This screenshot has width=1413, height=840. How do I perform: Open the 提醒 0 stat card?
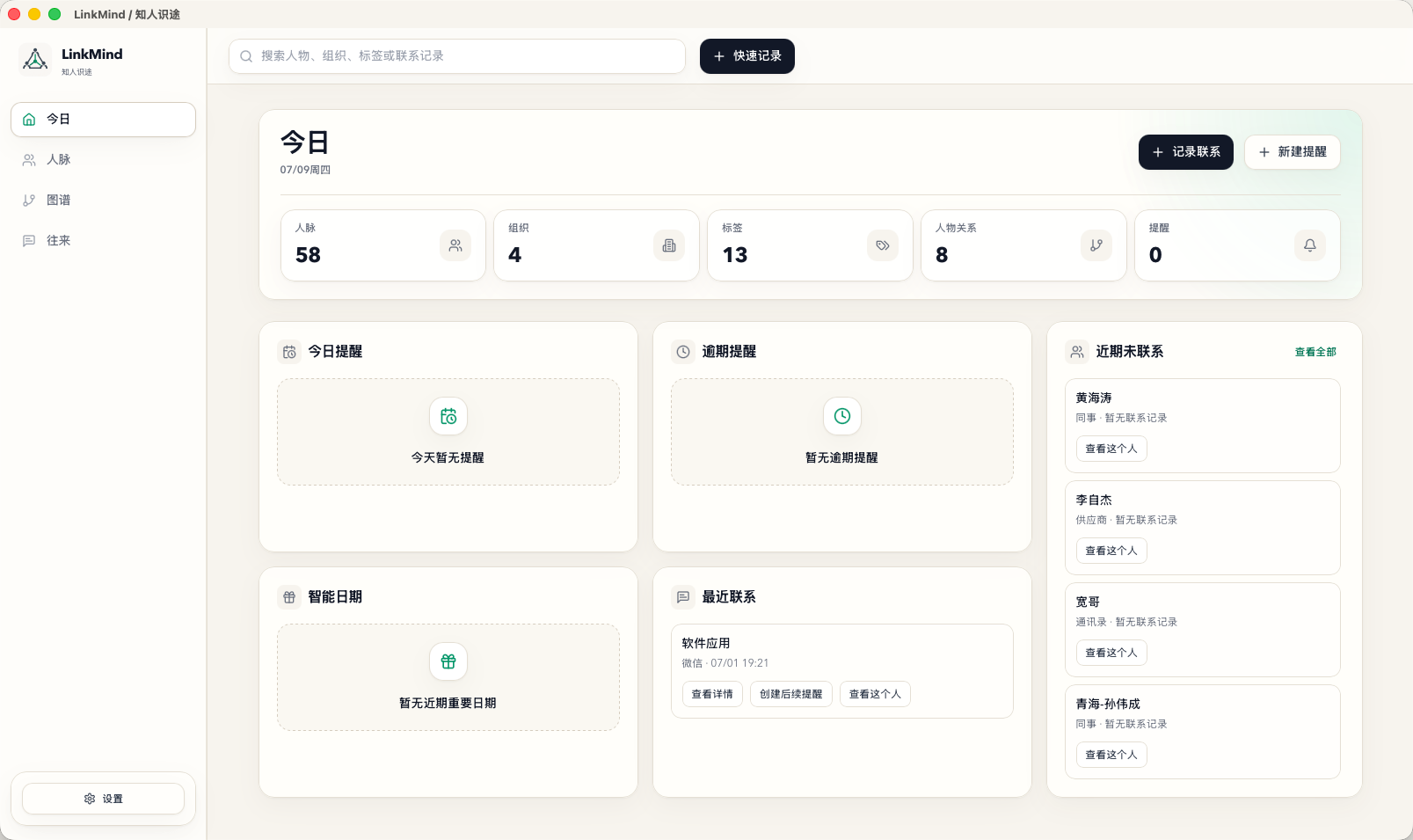pos(1238,245)
